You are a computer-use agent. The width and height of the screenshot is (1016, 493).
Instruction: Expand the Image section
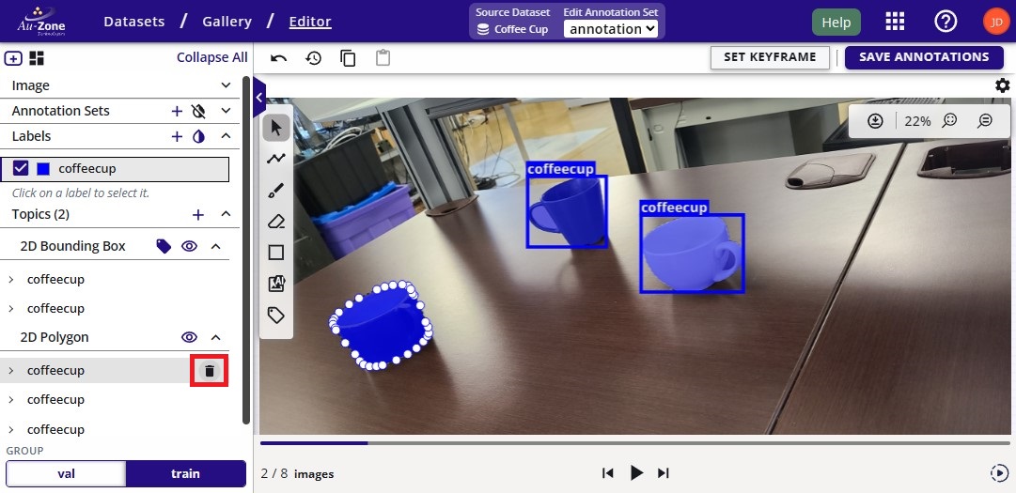226,85
